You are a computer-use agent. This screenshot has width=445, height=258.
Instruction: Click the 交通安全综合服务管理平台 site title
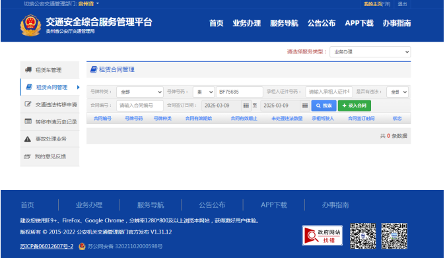(x=99, y=22)
